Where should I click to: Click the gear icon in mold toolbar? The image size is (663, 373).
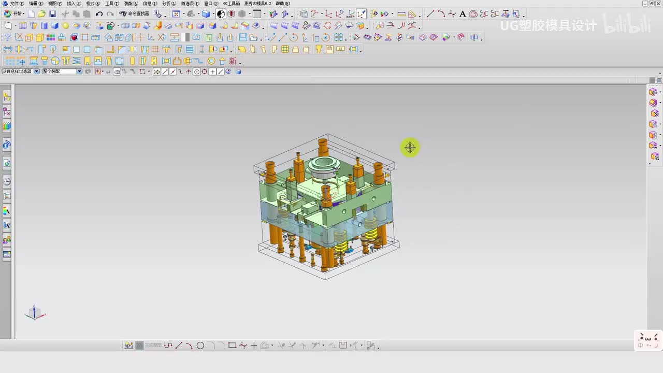[x=211, y=61]
